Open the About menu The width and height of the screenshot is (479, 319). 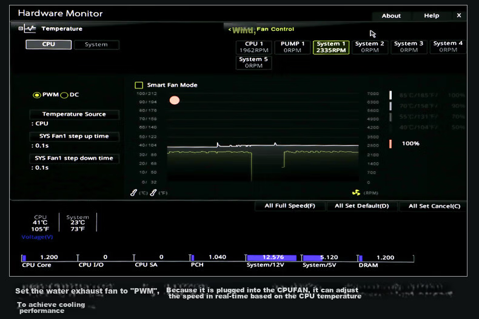point(391,16)
